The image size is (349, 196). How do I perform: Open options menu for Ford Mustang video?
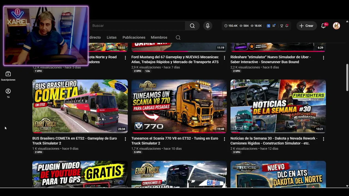[224, 58]
